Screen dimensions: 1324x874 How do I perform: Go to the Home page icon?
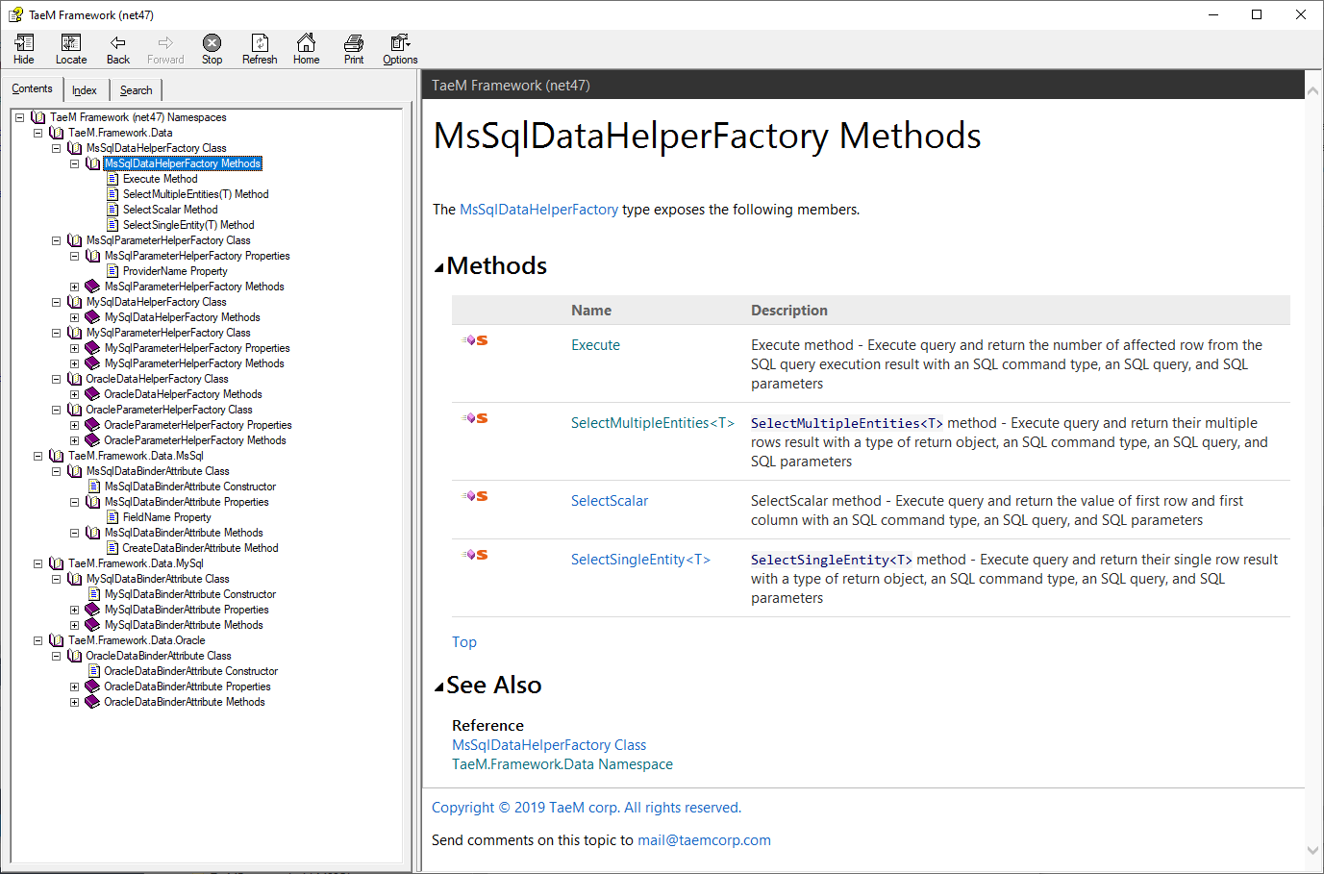point(306,42)
